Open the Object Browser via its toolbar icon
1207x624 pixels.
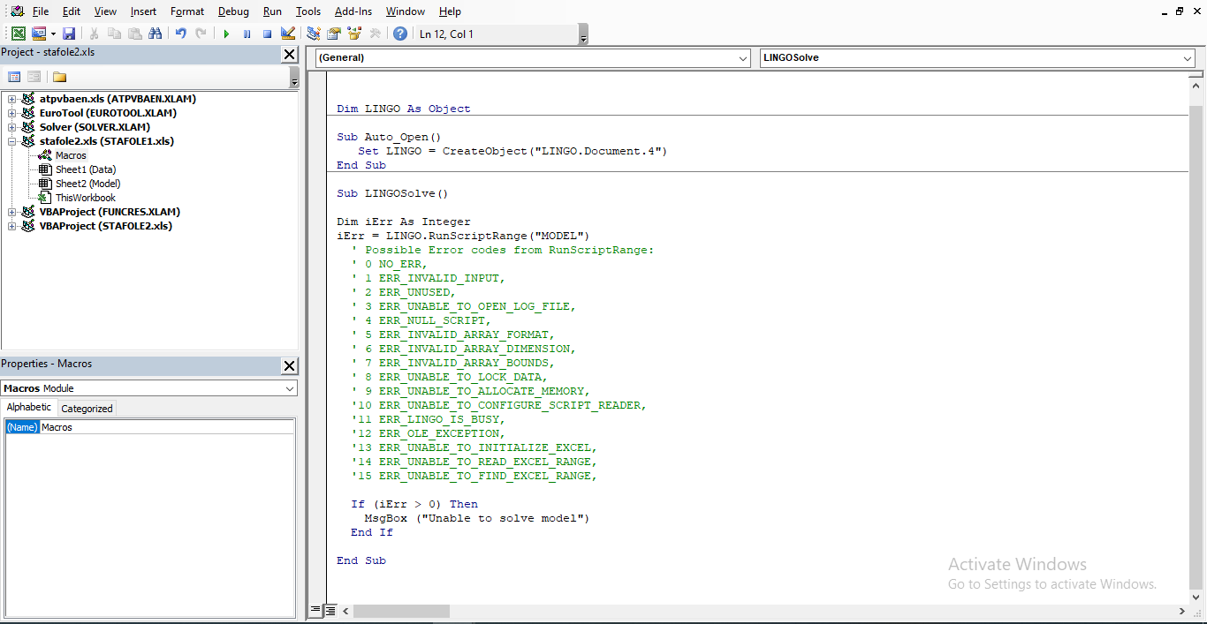pyautogui.click(x=353, y=33)
